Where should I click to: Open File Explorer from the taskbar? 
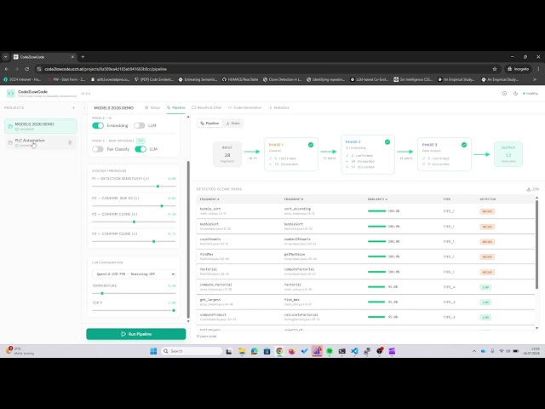tap(242, 351)
